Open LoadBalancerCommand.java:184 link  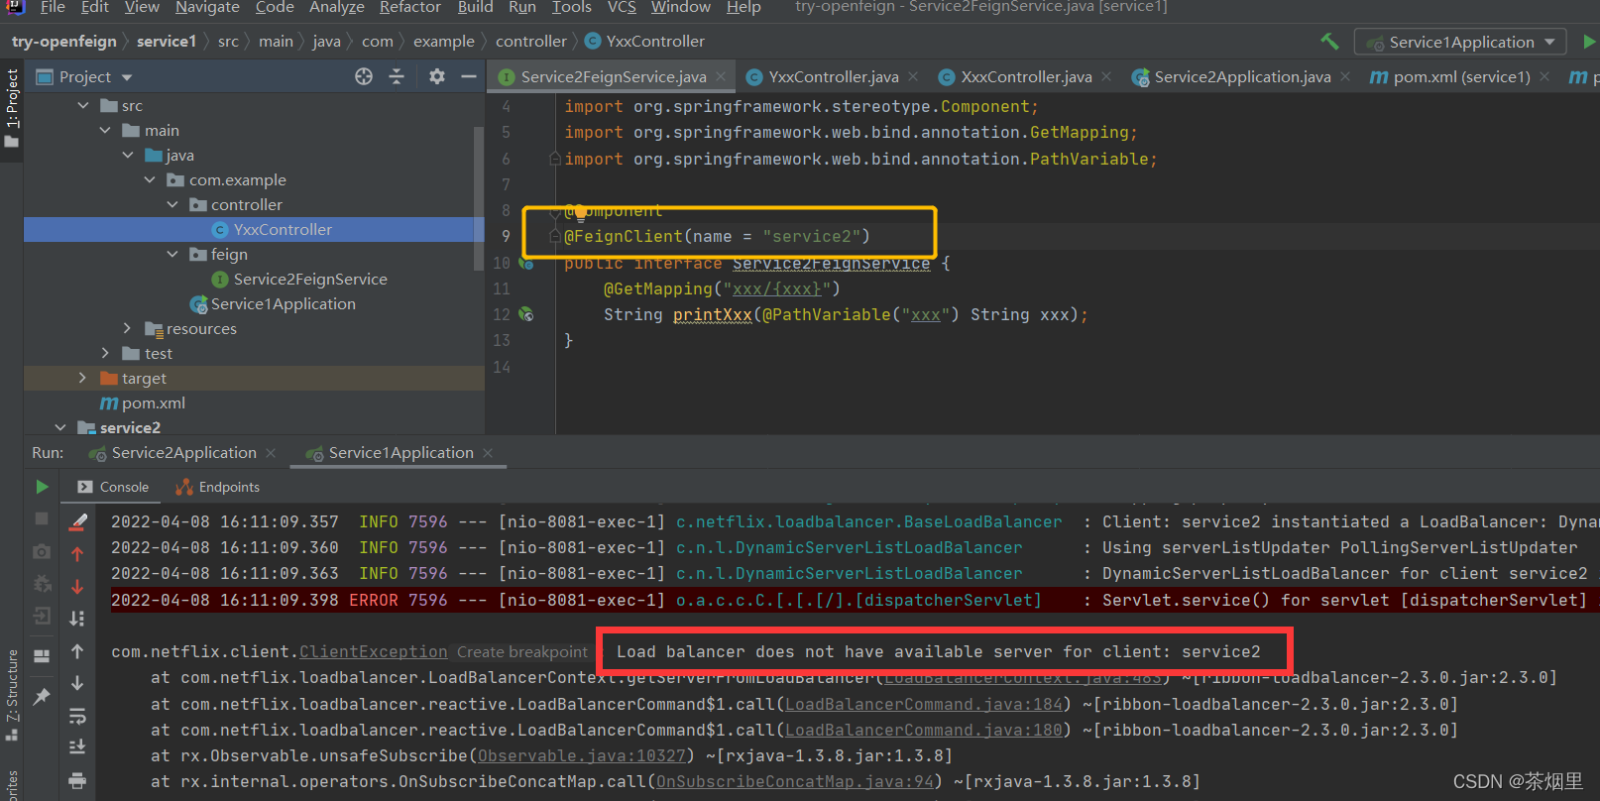point(923,704)
